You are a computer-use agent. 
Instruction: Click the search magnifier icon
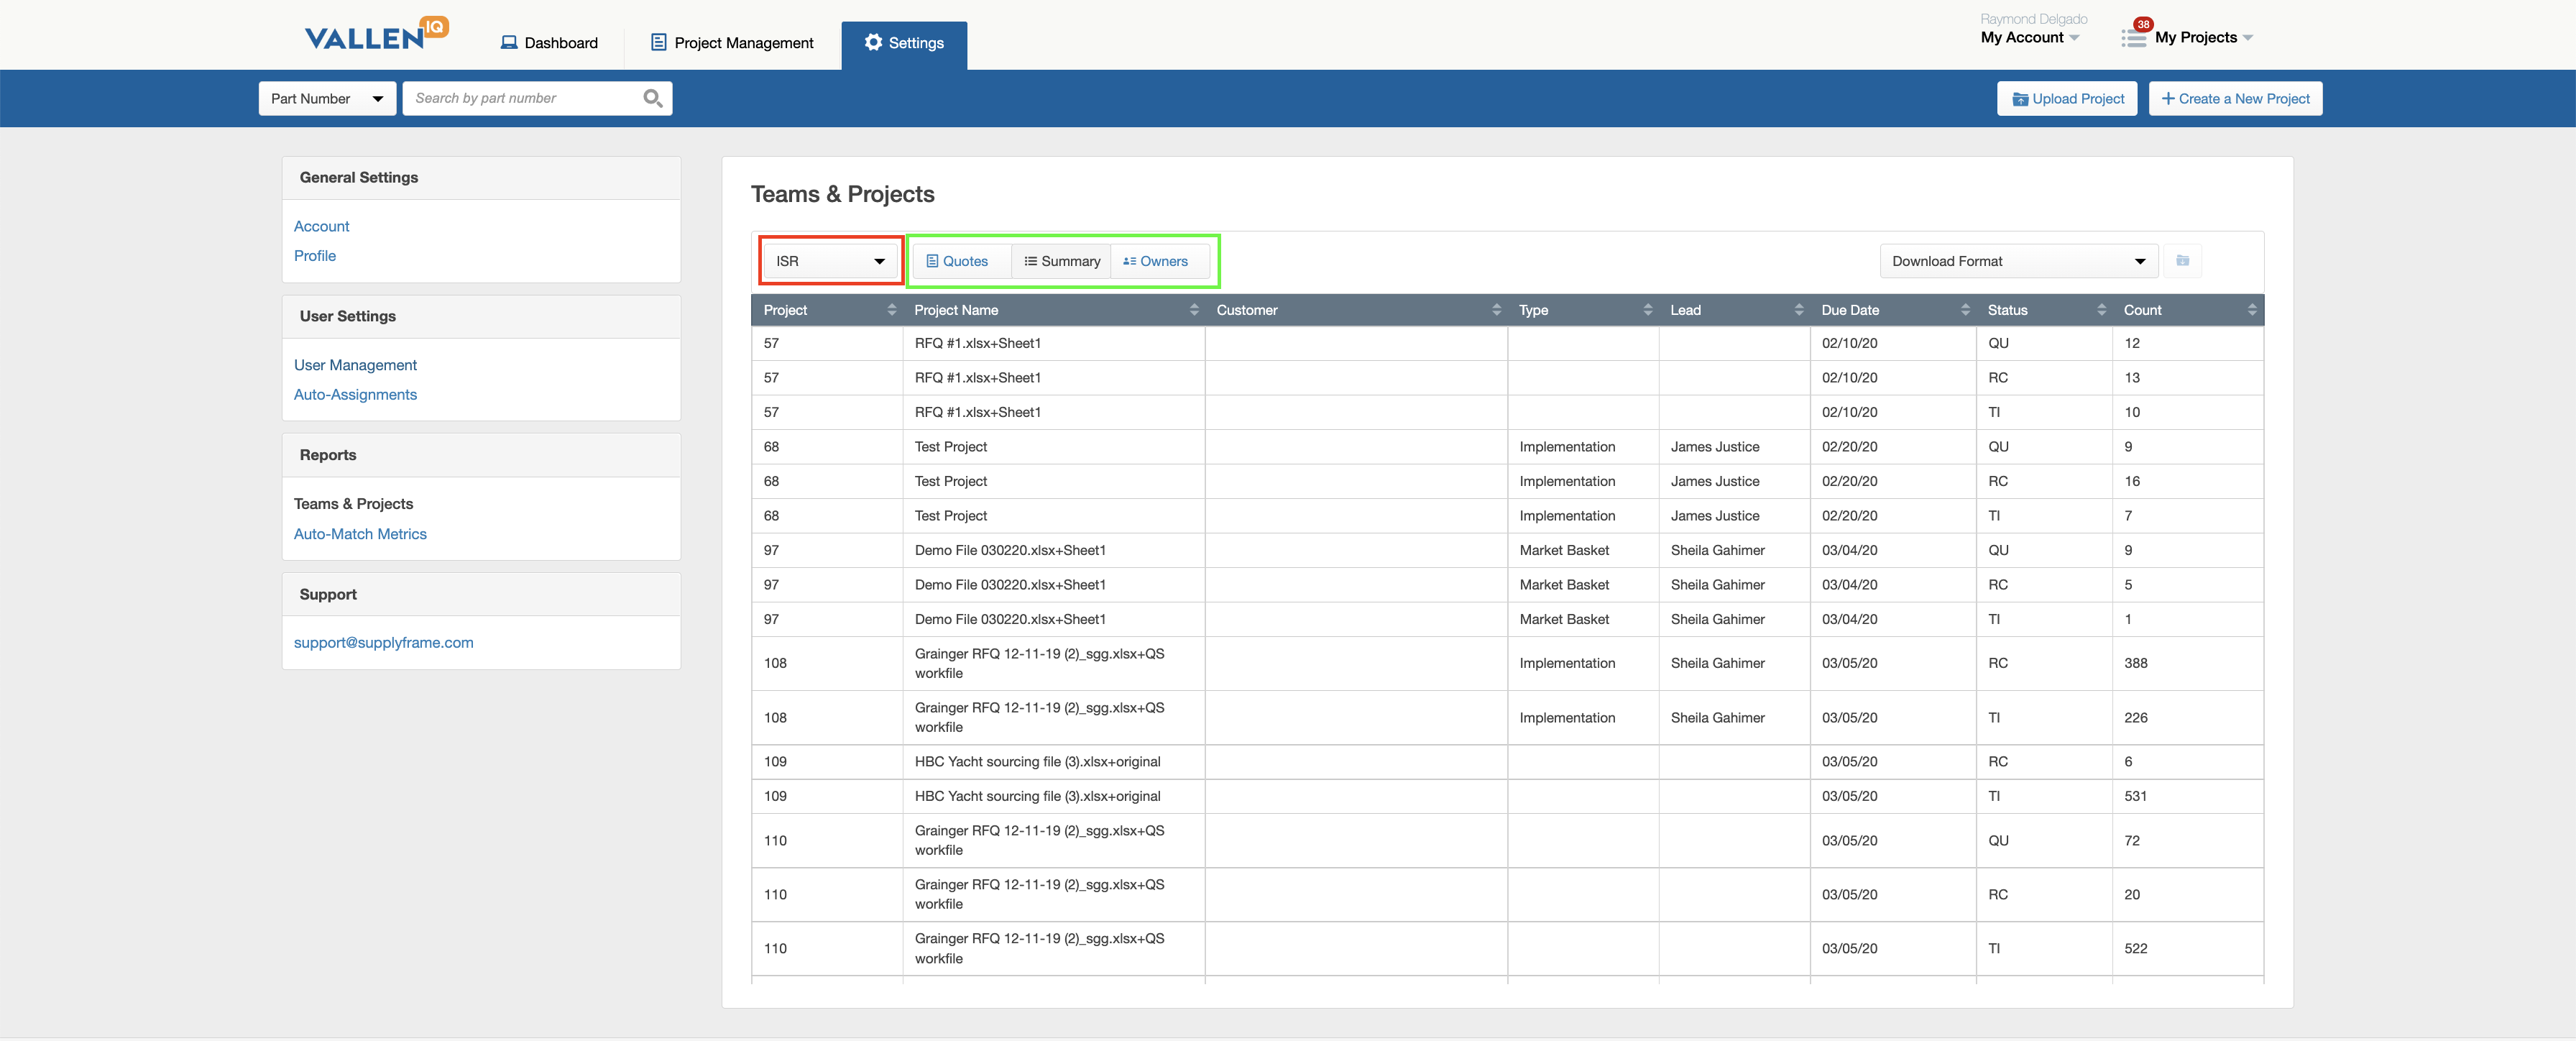point(652,98)
